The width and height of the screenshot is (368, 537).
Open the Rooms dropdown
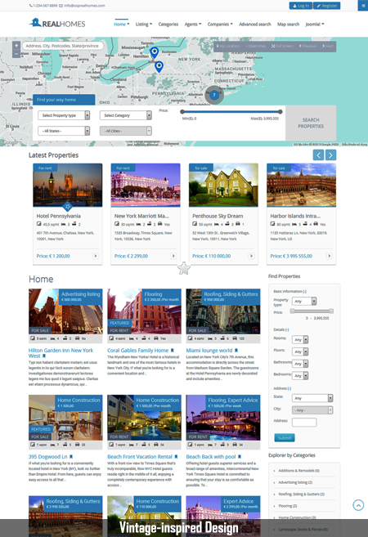[300, 340]
